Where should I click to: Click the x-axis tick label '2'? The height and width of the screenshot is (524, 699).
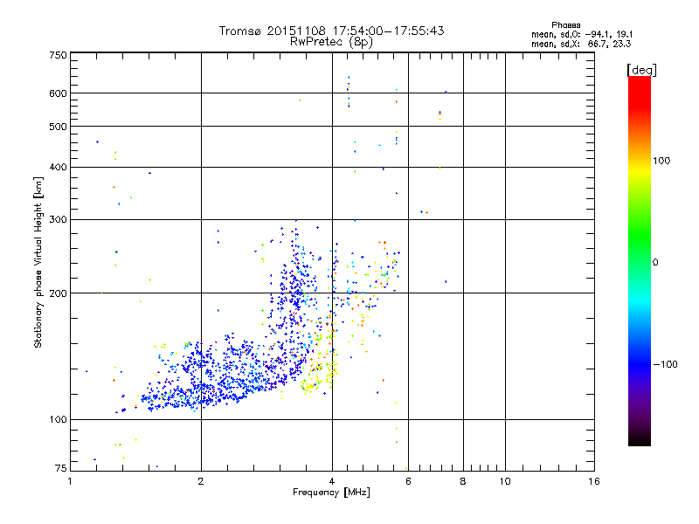(x=201, y=481)
